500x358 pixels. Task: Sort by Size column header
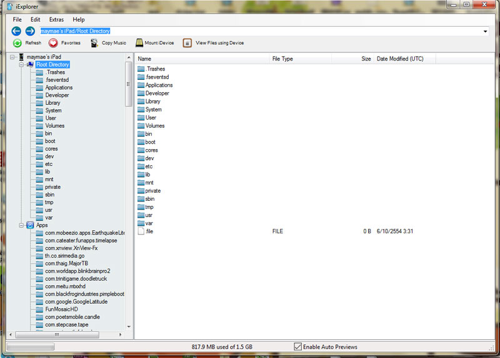pos(352,59)
